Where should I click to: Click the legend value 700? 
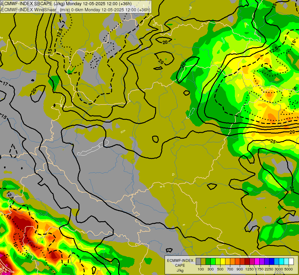click(x=230, y=269)
